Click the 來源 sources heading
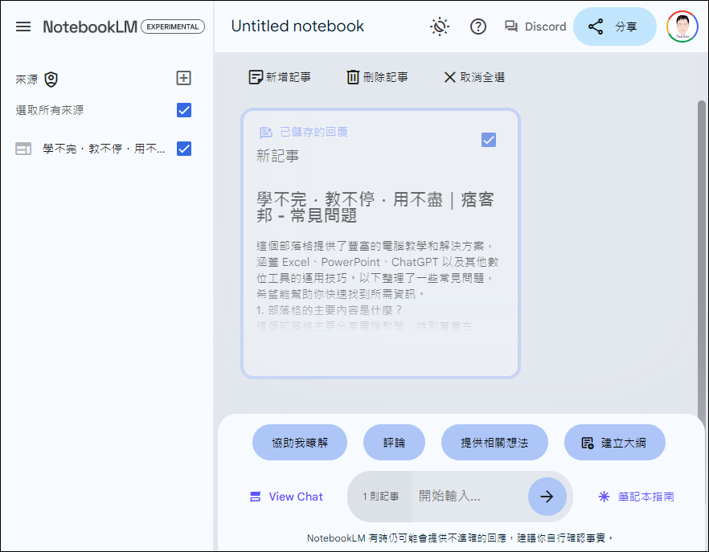709x552 pixels. click(x=27, y=80)
